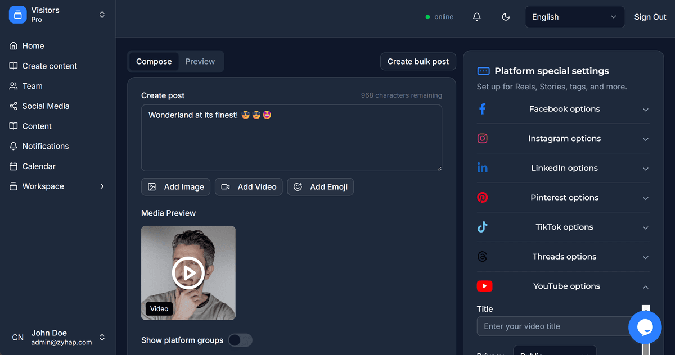Click the Home house icon
Image resolution: width=675 pixels, height=355 pixels.
(13, 46)
